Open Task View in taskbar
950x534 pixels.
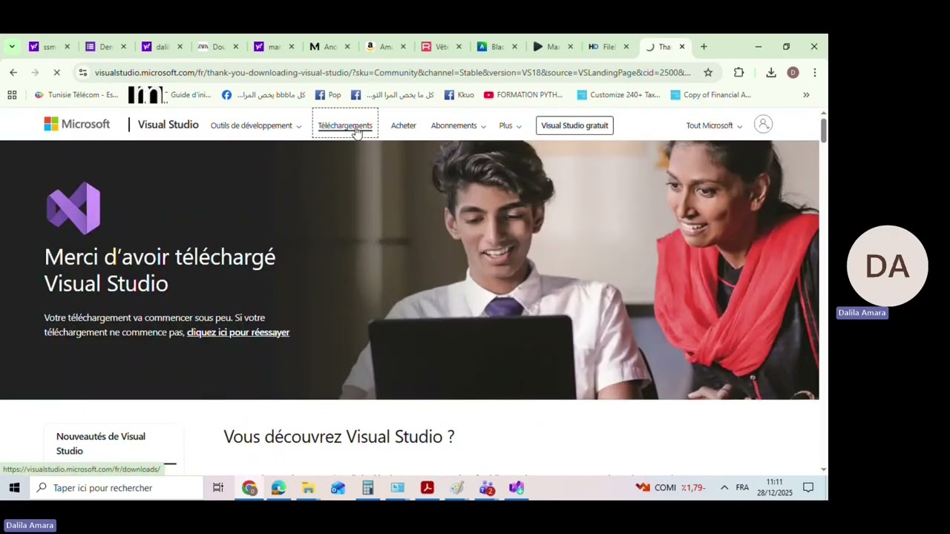click(x=218, y=488)
